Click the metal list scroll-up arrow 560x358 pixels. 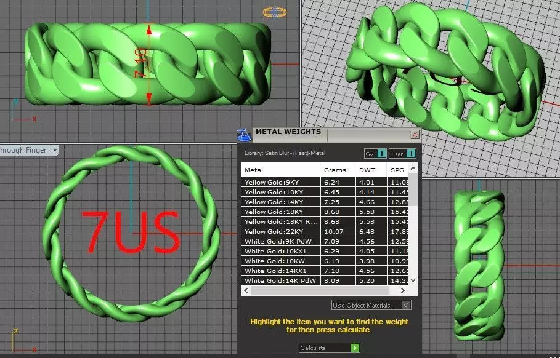click(413, 168)
